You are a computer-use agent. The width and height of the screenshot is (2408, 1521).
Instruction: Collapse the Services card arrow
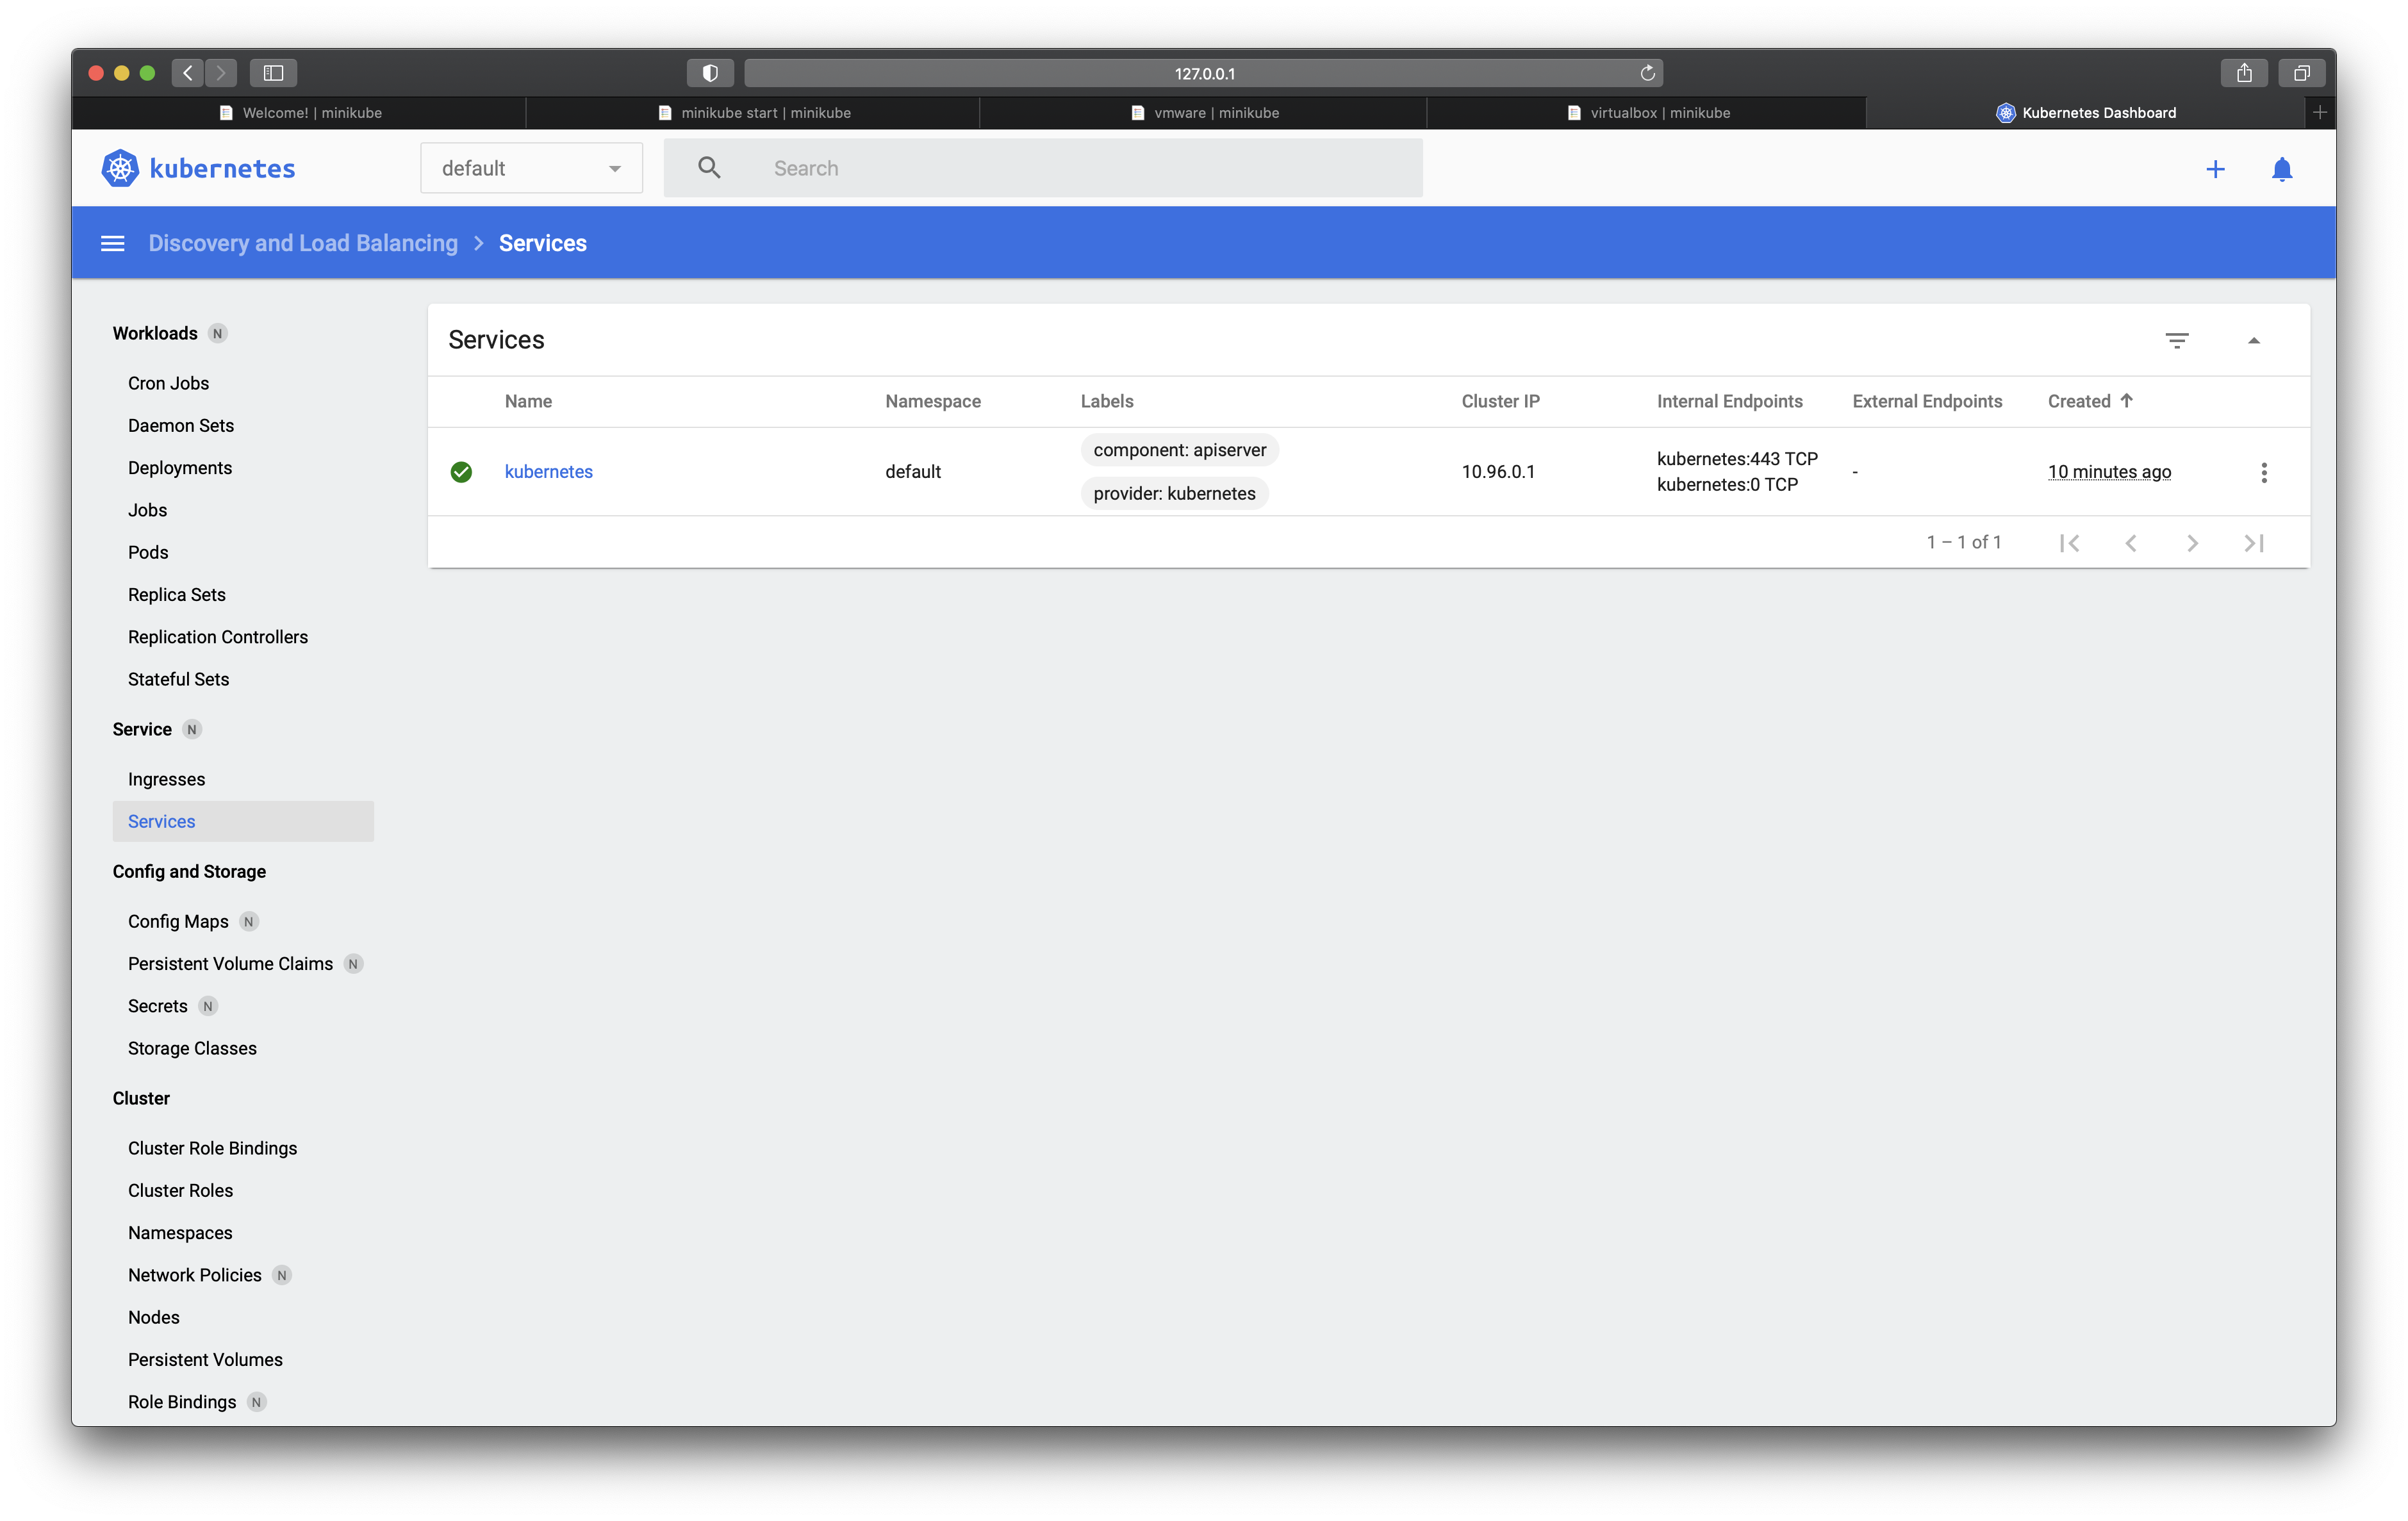tap(2253, 340)
